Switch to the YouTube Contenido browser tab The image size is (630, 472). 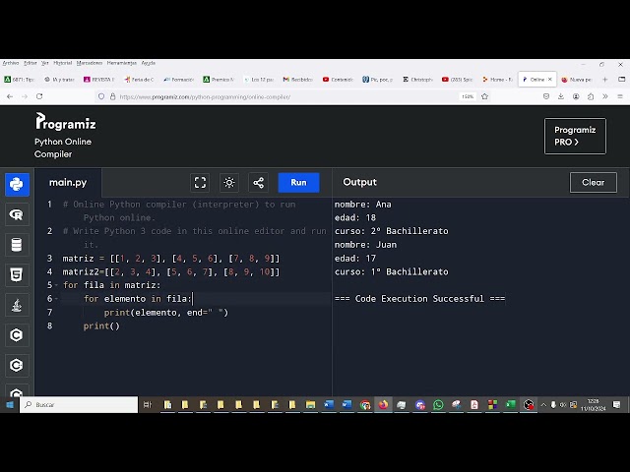pos(338,80)
